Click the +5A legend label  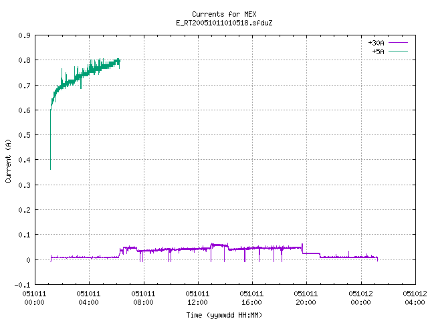(378, 51)
